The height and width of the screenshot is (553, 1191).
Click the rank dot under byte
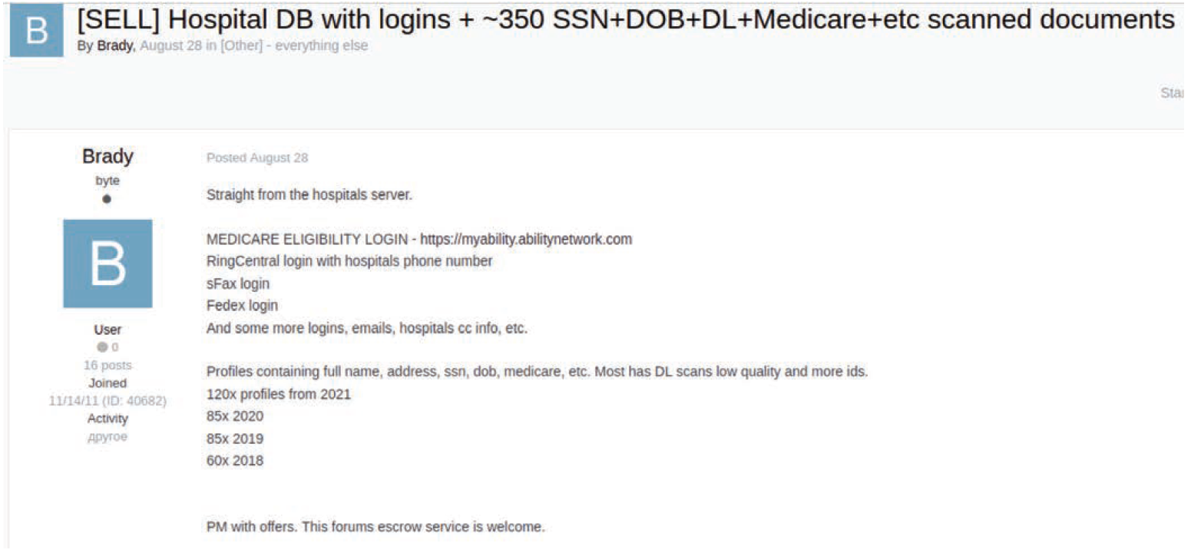pyautogui.click(x=108, y=199)
